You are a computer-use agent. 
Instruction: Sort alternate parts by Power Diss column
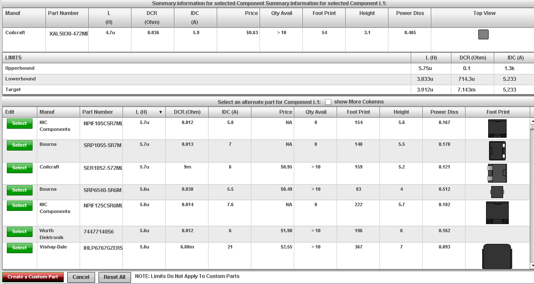click(444, 112)
